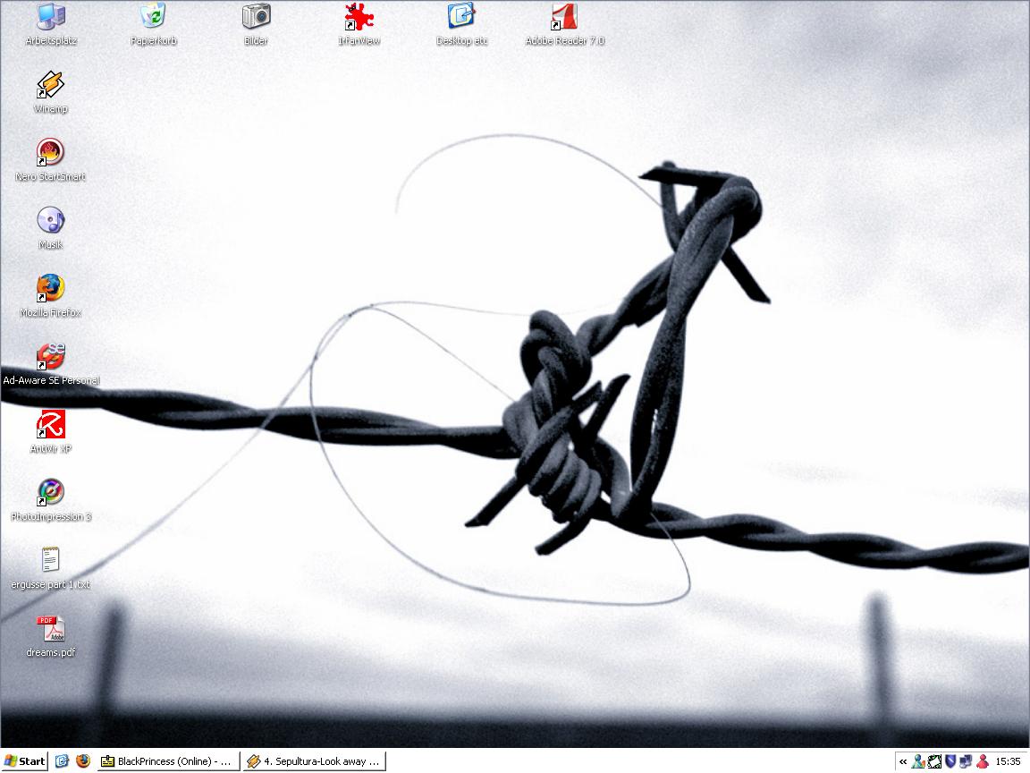Expand hidden system tray icons

click(903, 762)
